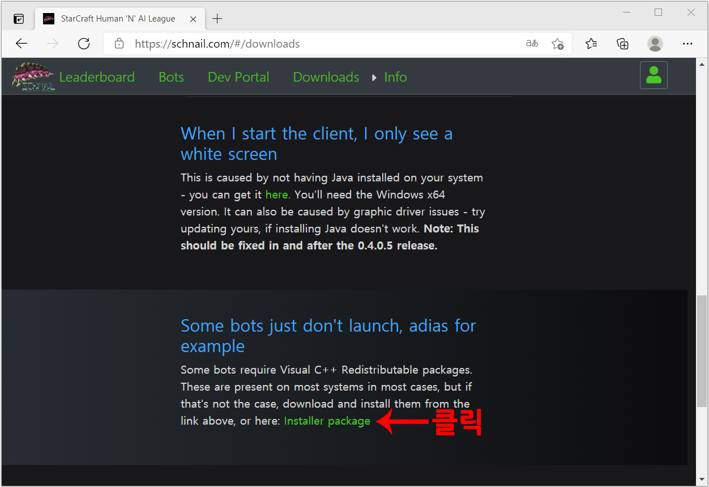This screenshot has width=709, height=487.
Task: Click the browser forward arrow
Action: tap(53, 44)
